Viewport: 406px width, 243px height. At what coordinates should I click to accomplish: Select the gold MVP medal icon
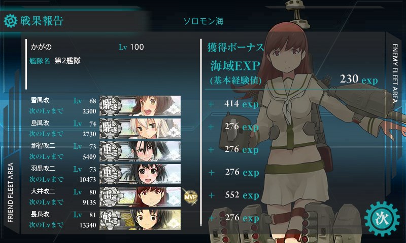191,197
